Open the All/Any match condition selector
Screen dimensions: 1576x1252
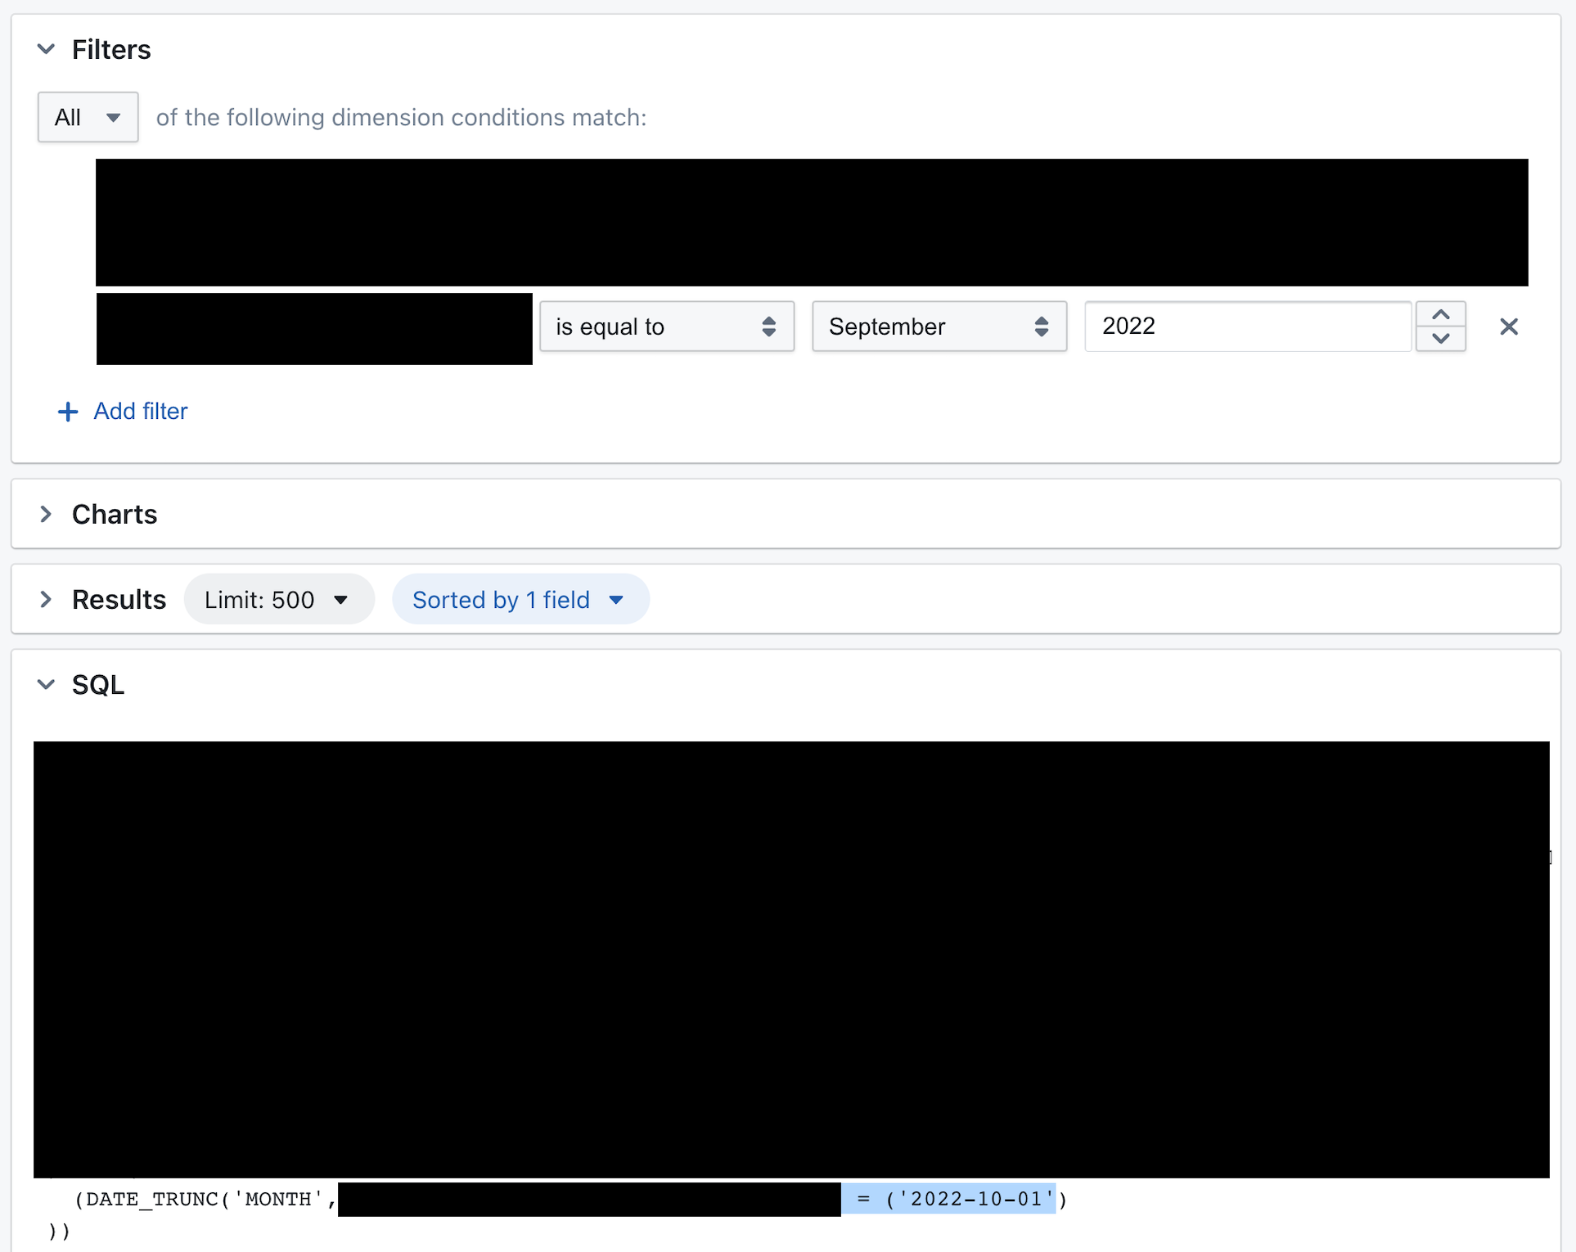pyautogui.click(x=87, y=117)
